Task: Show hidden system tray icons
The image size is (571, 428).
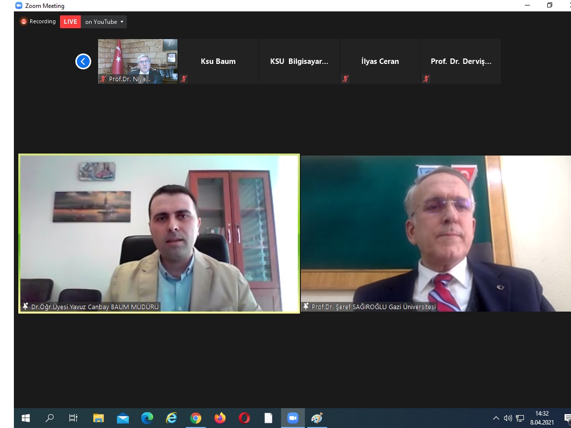Action: coord(496,418)
